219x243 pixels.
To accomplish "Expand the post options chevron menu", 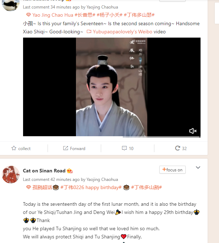I will pos(198,167).
